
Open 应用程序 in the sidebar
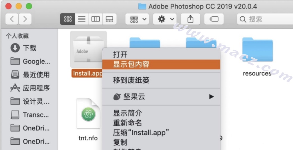pyautogui.click(x=30, y=88)
